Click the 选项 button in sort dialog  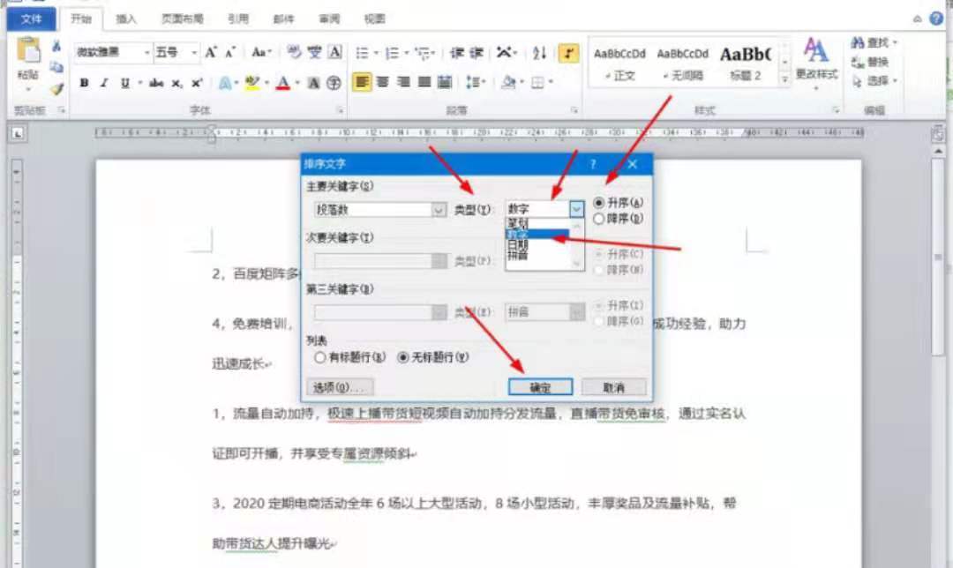tap(340, 387)
